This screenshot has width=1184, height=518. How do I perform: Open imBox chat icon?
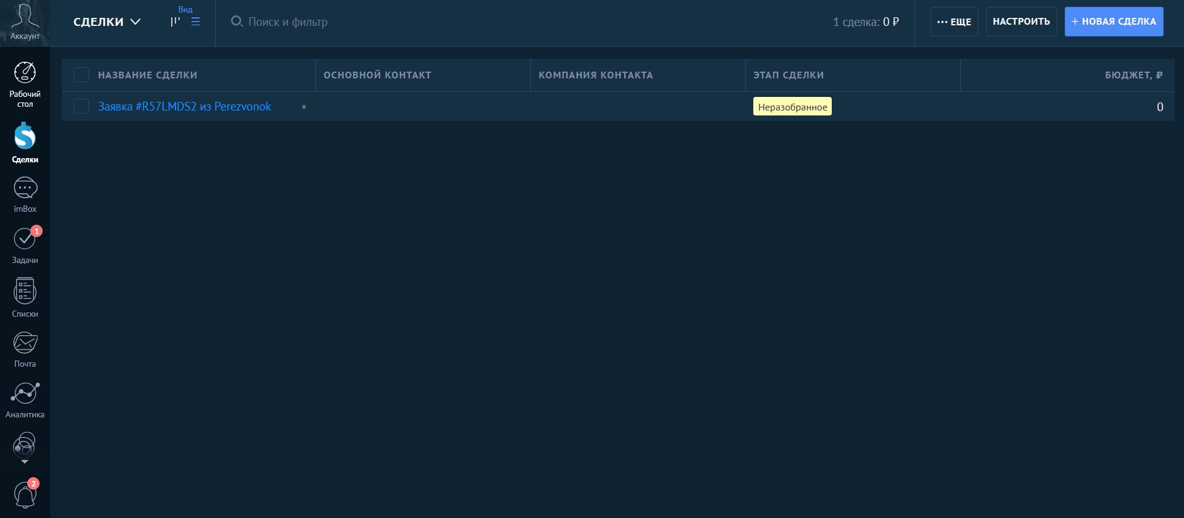tap(25, 188)
